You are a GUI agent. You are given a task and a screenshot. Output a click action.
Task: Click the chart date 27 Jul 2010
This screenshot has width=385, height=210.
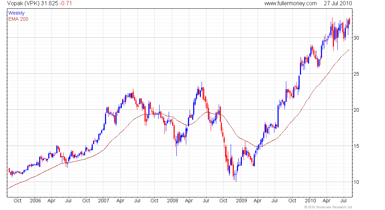click(x=338, y=3)
